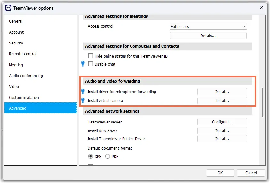Go to Remote control settings
This screenshot has height=183, width=270.
[41, 54]
